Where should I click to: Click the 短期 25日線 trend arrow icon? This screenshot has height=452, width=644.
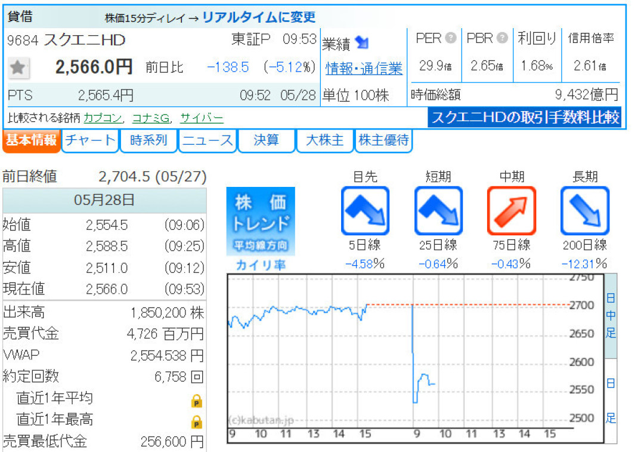coord(438,211)
